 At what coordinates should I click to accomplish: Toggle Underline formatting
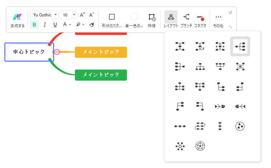55,25
